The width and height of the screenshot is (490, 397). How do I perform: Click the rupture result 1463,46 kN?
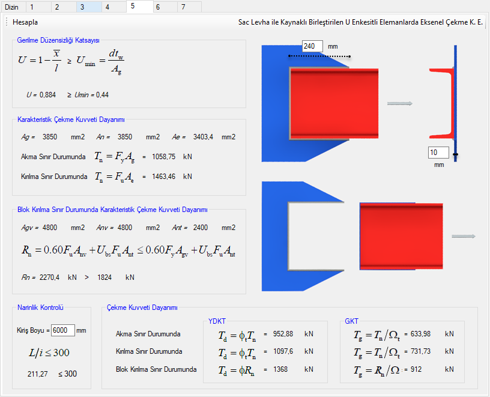pos(164,177)
